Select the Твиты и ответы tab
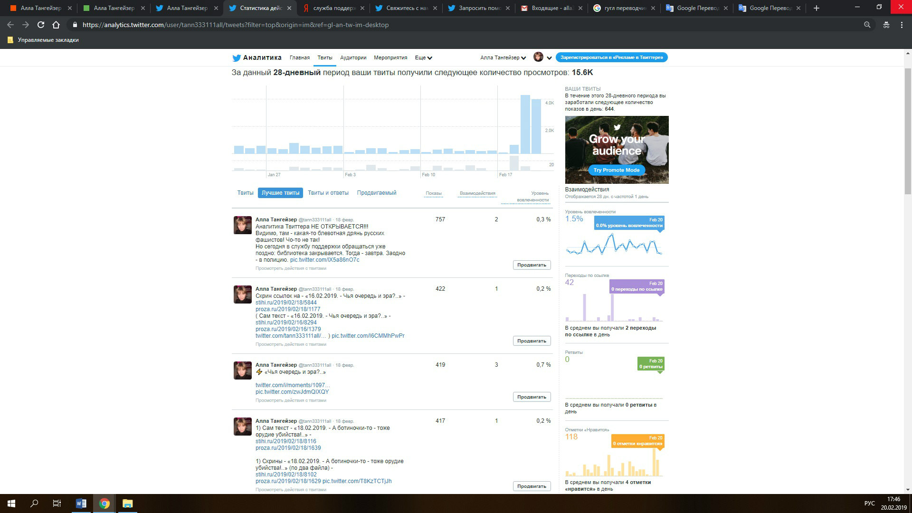This screenshot has width=912, height=513. [328, 193]
